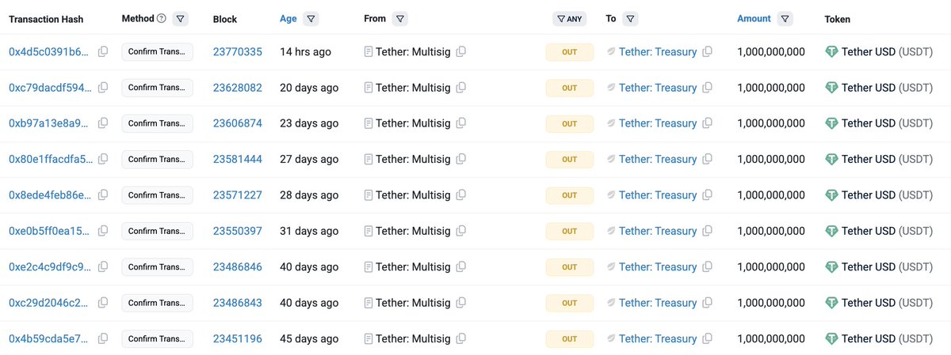
Task: Copy Treasury address in block 23486846 row
Action: tap(708, 267)
